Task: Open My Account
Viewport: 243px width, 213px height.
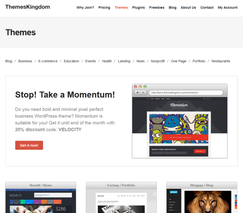Action: 228,8
